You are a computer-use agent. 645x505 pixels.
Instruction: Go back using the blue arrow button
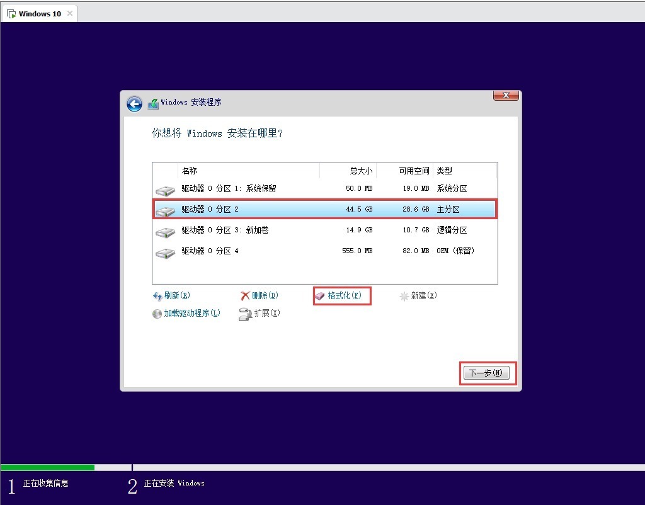click(135, 104)
